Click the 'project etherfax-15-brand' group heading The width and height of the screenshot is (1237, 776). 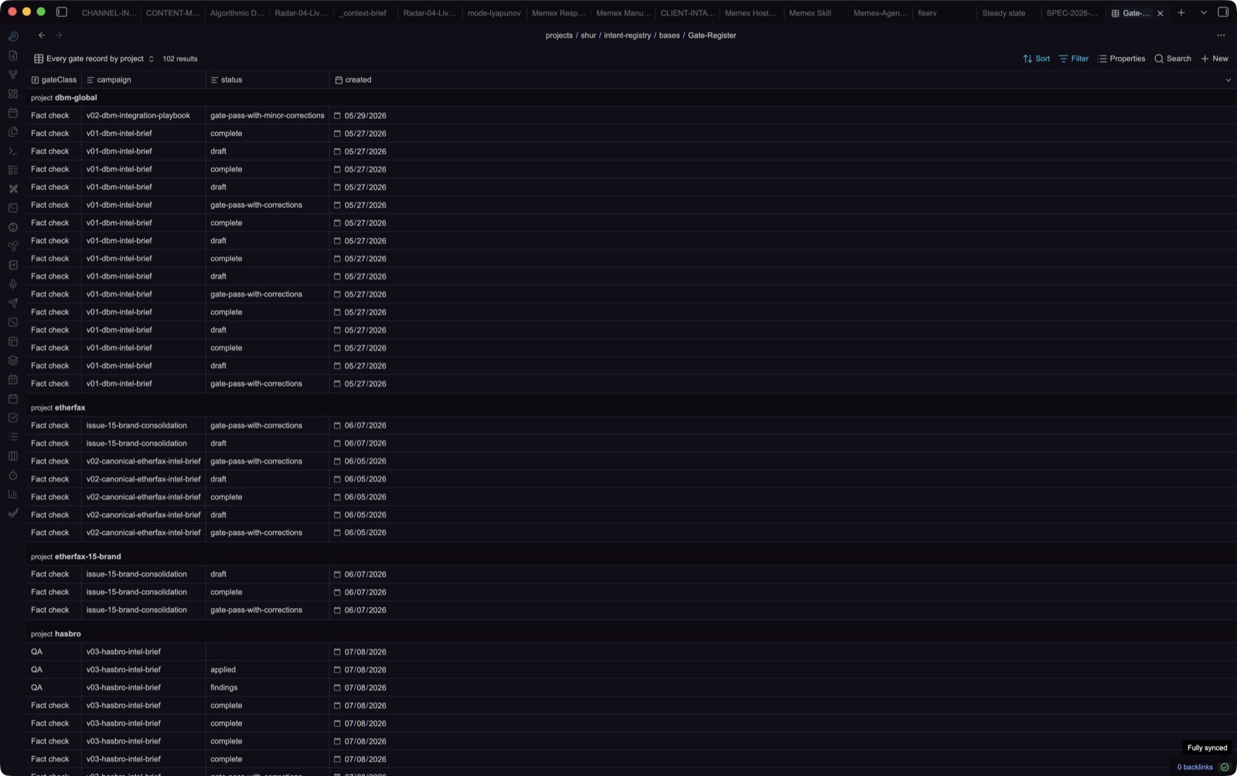(x=76, y=556)
